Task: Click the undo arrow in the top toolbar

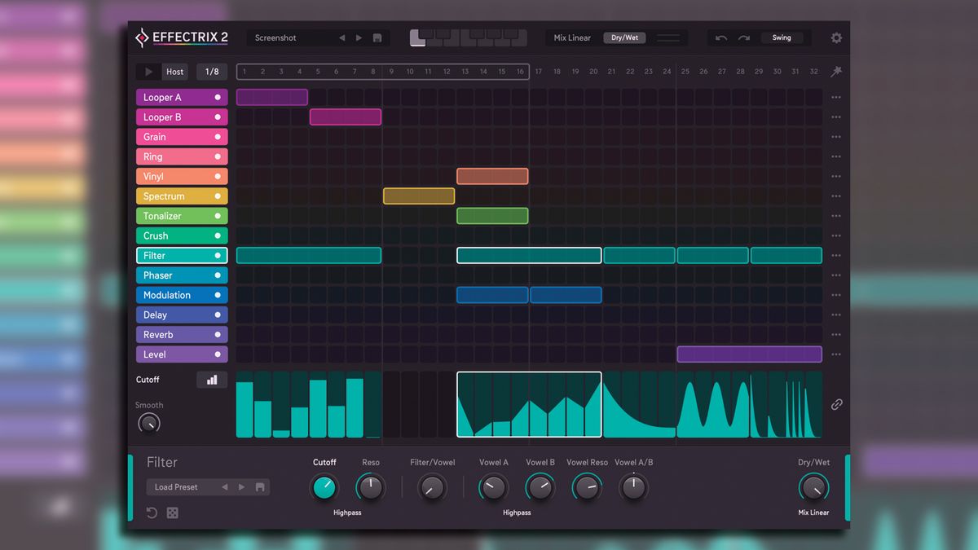Action: pos(722,37)
